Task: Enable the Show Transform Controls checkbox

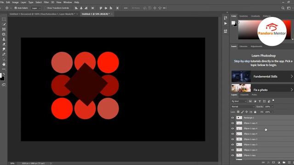Action: (45, 8)
